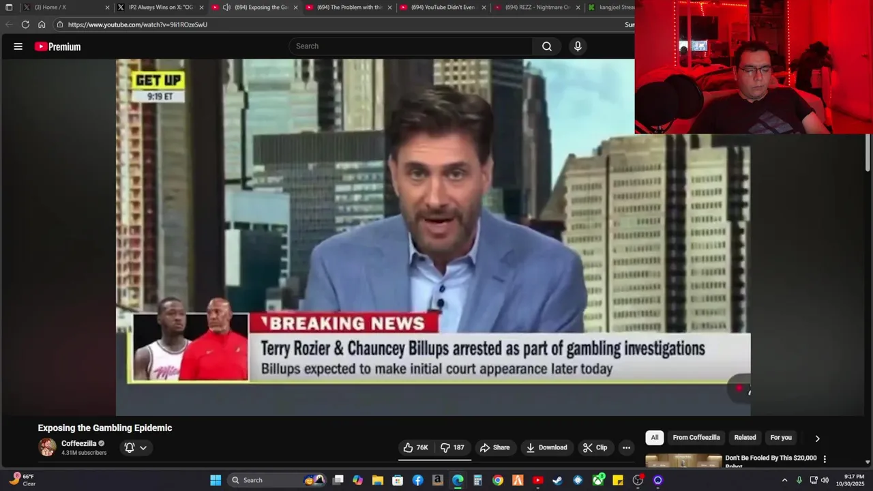
Task: Open Coffeezilla channel avatar
Action: [47, 447]
